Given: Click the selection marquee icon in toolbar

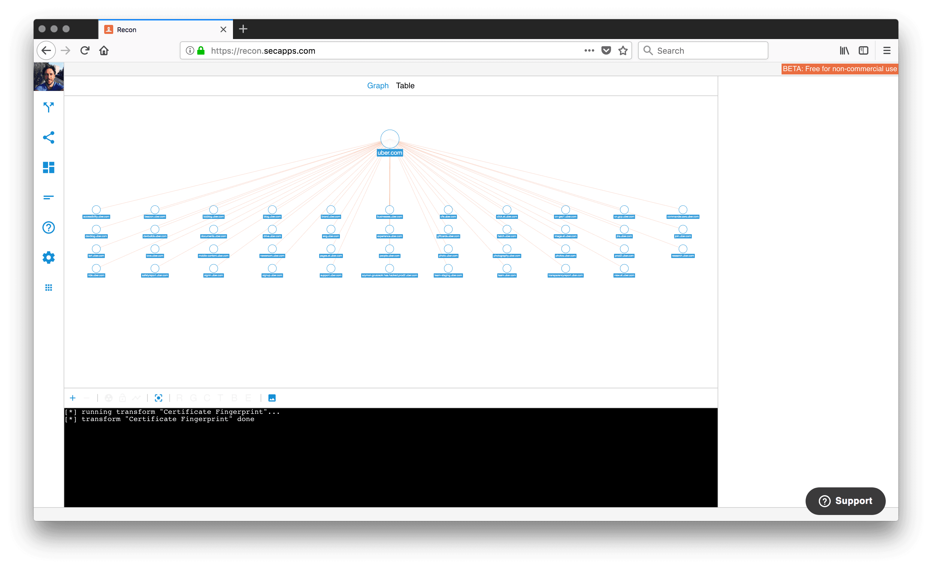Looking at the screenshot, I should click(x=159, y=398).
